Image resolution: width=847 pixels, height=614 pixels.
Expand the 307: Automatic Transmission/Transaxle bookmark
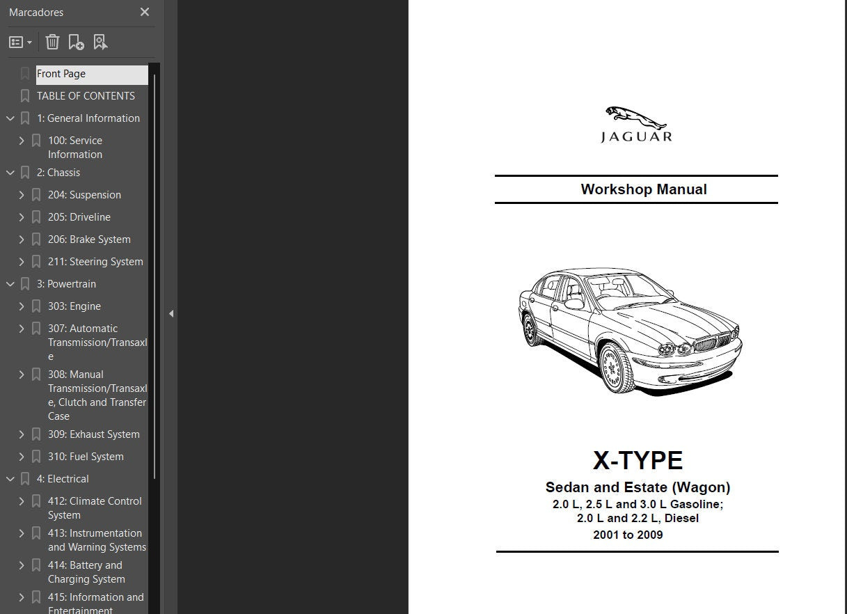pos(22,329)
